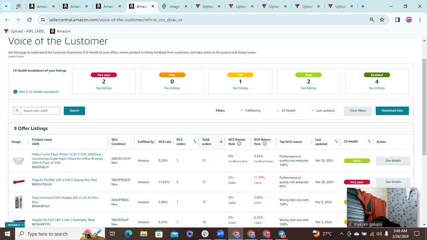Open a new browser tab
This screenshot has width=427, height=240.
(363, 6)
